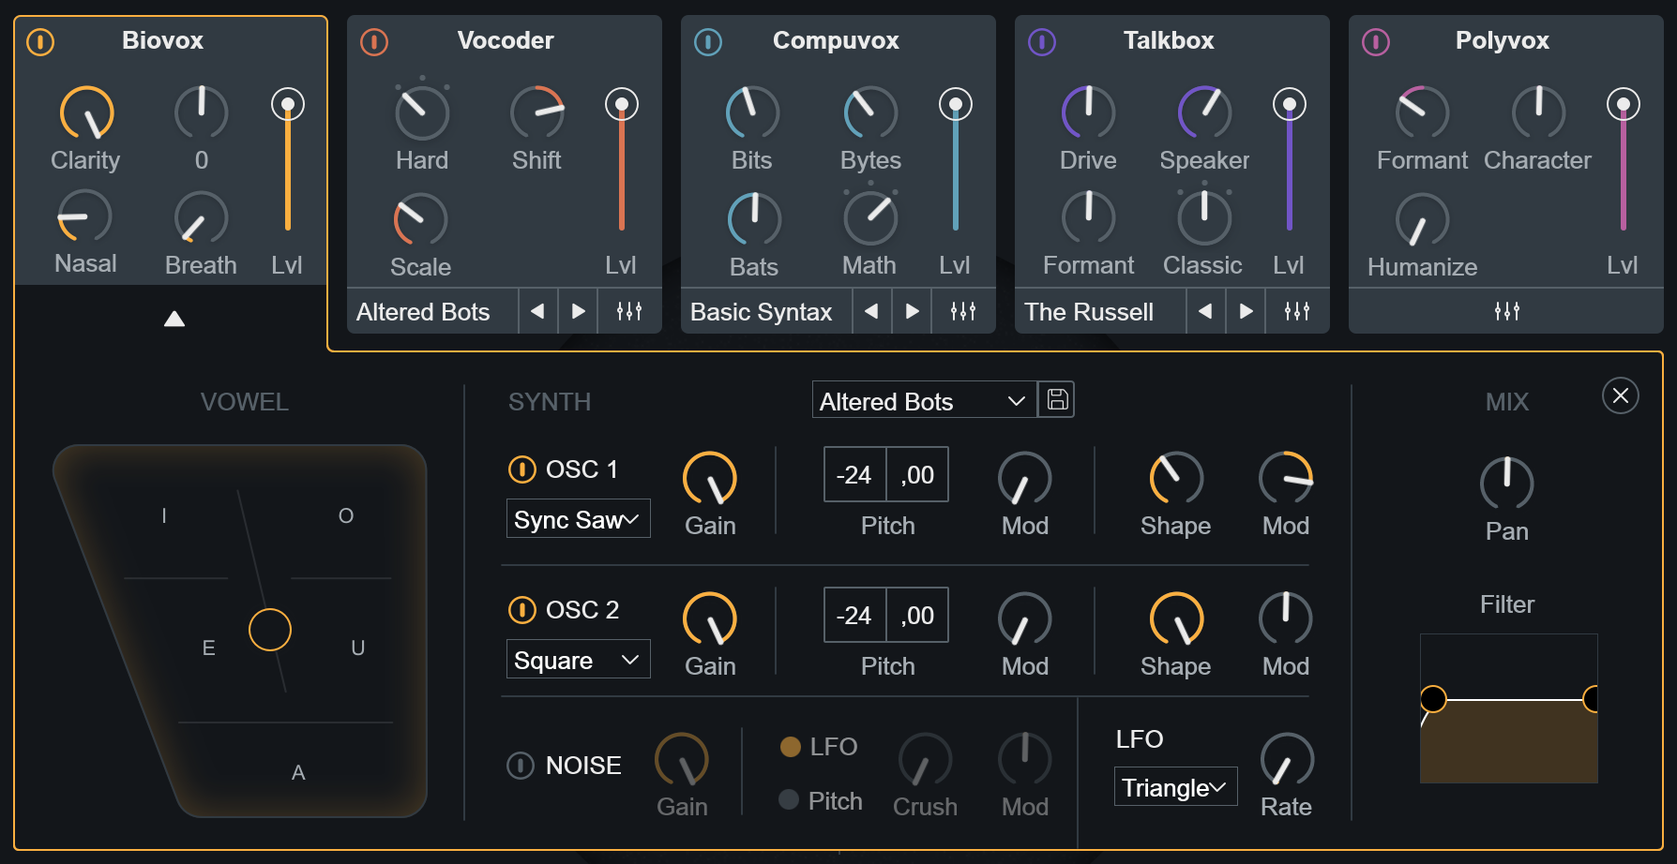Open the OSC 1 Sync Saw waveform dropdown

pos(578,518)
